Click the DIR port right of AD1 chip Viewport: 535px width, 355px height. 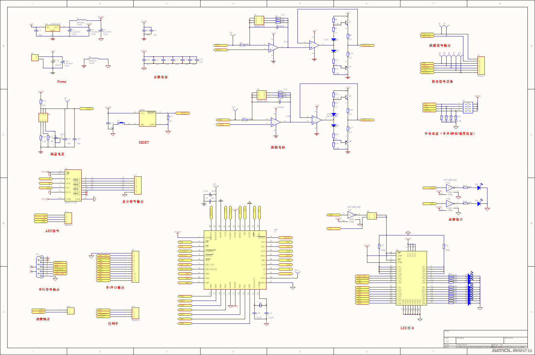[286, 260]
